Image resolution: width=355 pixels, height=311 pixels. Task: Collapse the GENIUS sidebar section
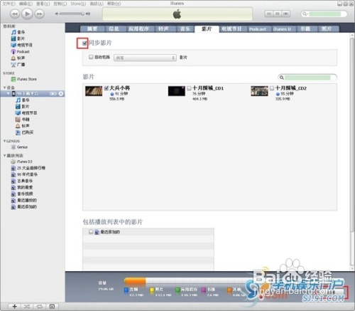click(4, 141)
